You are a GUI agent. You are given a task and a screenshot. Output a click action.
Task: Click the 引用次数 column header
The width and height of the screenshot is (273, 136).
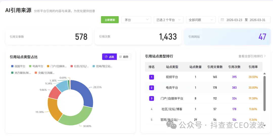coord(234,67)
